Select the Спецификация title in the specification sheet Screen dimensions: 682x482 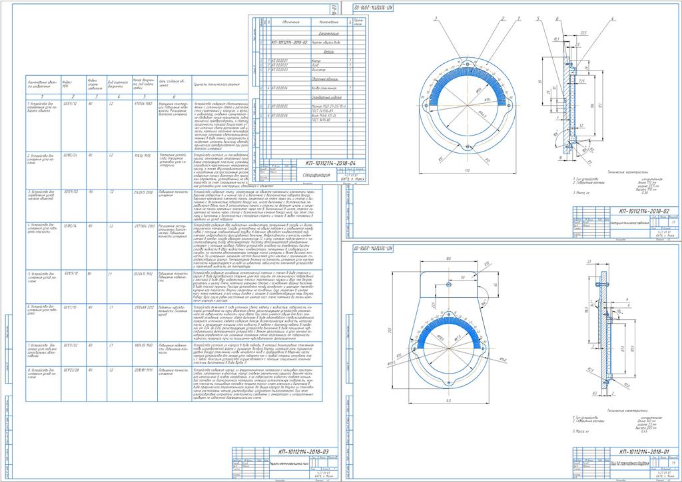(316, 176)
